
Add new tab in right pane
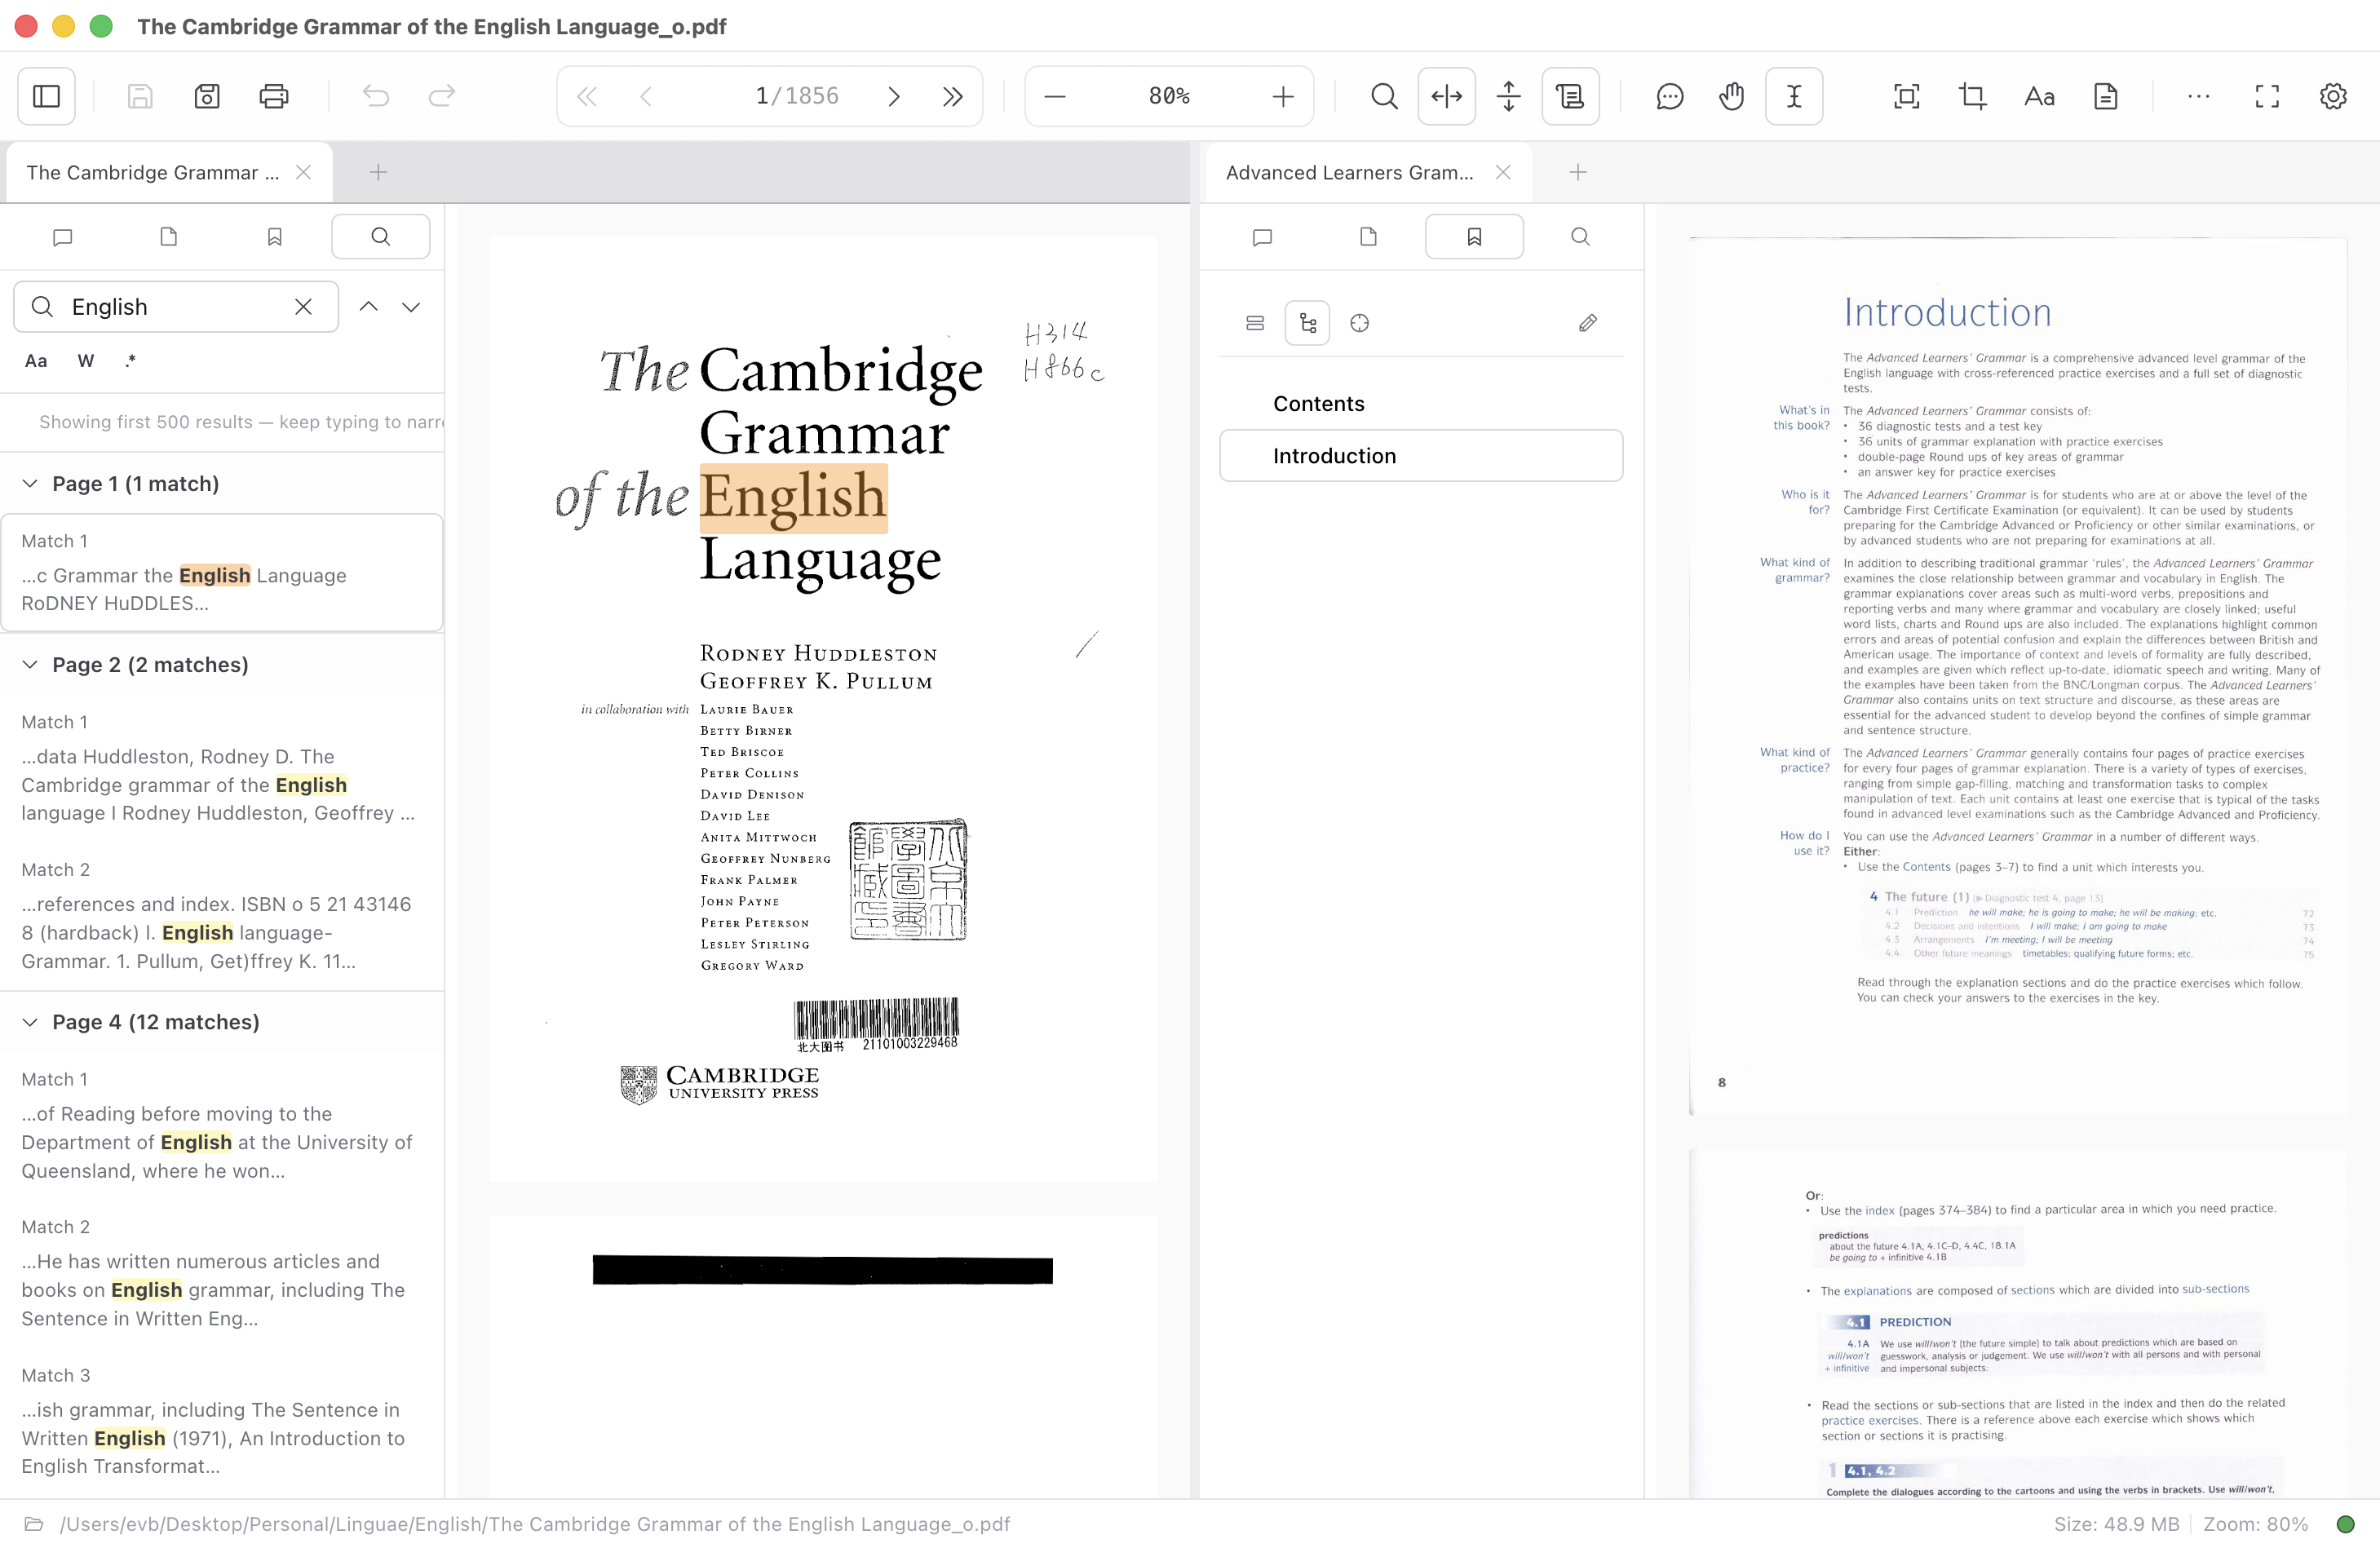[x=1578, y=172]
